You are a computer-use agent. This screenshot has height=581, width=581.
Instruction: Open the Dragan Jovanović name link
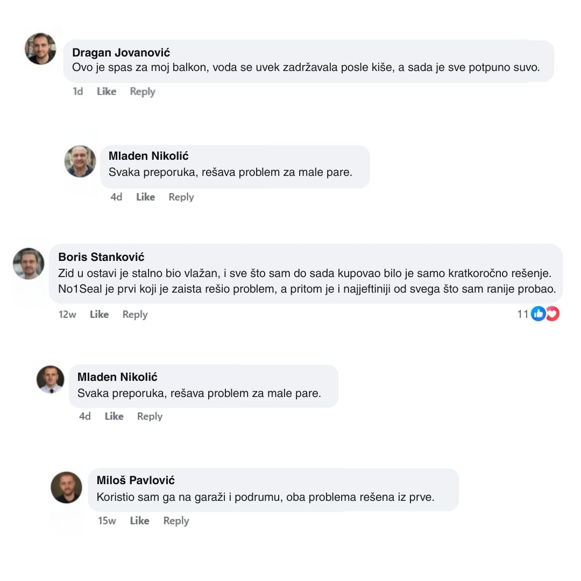pyautogui.click(x=121, y=52)
